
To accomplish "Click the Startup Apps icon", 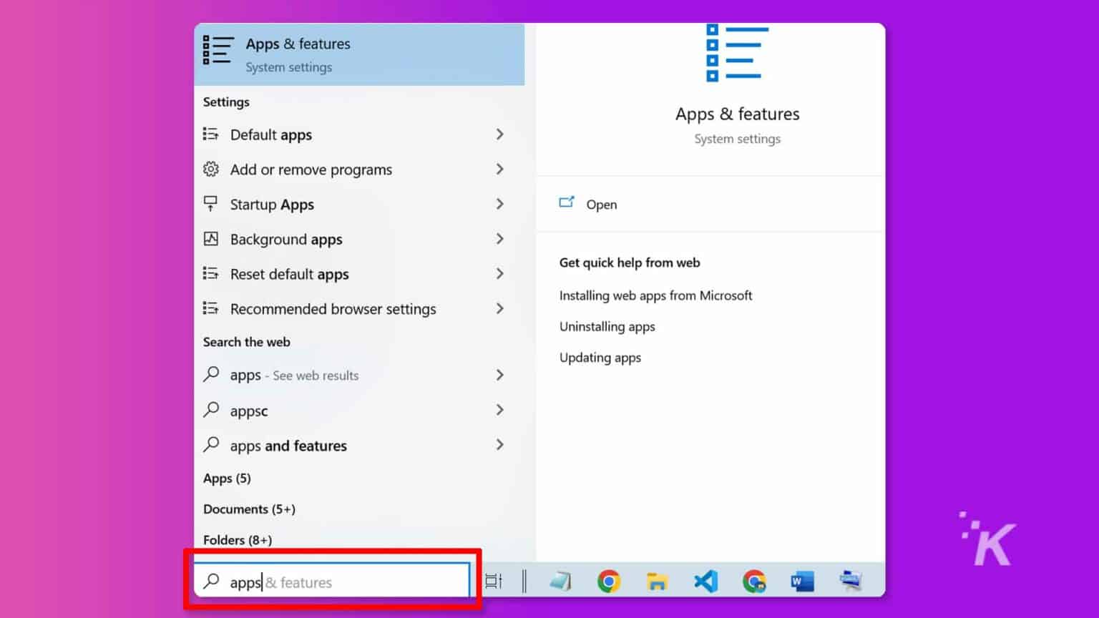I will point(210,204).
